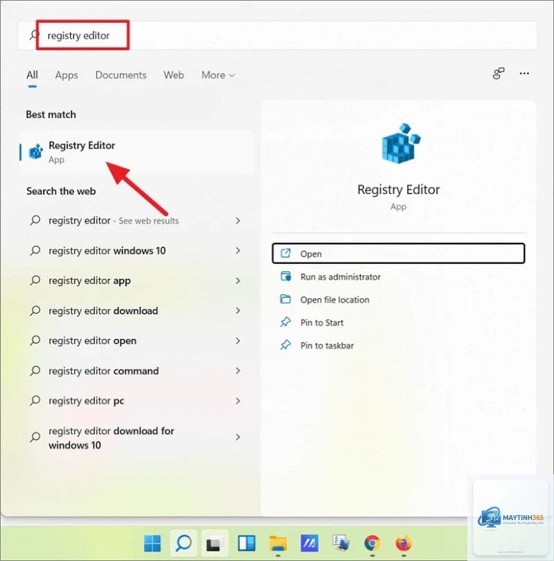Open Google Chrome from taskbar
The width and height of the screenshot is (554, 561).
pos(372,544)
